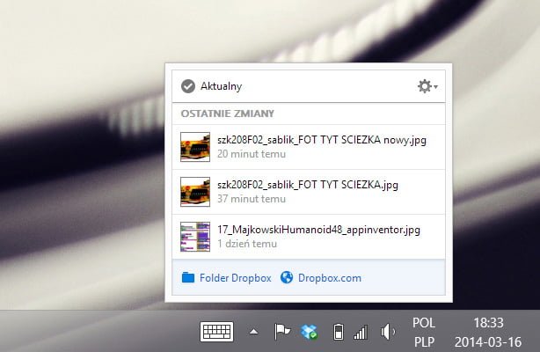Open the volume speaker tray icon

click(x=388, y=332)
